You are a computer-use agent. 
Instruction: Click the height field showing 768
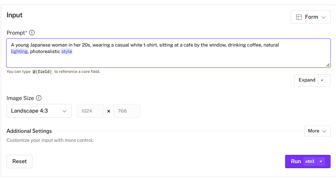(x=127, y=111)
